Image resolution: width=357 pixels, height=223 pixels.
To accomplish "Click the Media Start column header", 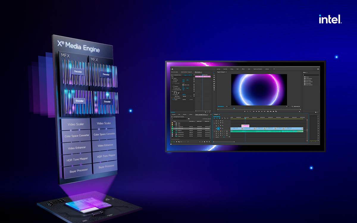I will click(x=199, y=121).
